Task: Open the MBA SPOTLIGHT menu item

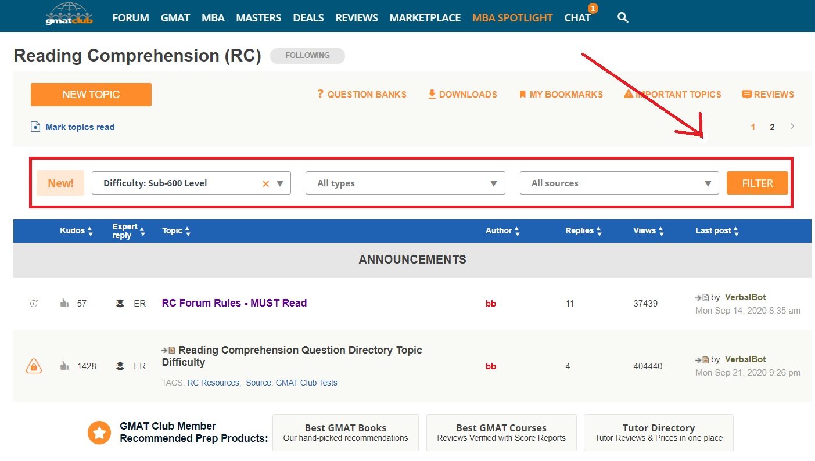Action: click(512, 17)
